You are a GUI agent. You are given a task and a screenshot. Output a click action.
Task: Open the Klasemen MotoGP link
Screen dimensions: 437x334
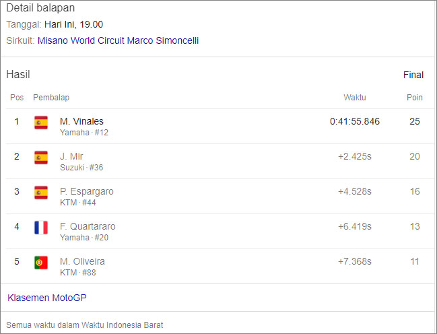point(47,298)
